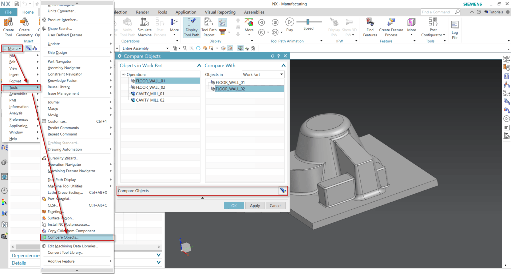
Task: Collapse the Compare With section
Action: pyautogui.click(x=284, y=65)
